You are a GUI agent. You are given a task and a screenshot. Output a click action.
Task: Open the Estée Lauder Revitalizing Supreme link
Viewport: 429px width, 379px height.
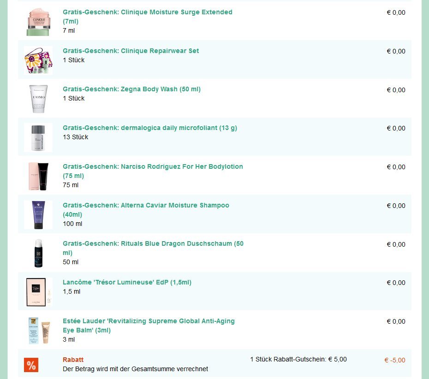coord(149,321)
